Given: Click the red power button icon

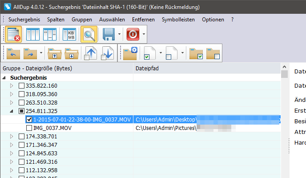Looking at the screenshot, I should (x=133, y=34).
